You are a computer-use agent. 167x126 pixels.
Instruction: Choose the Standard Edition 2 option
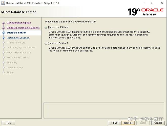[46, 43]
